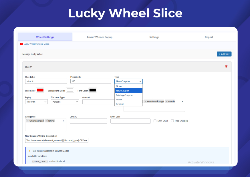The image size is (250, 177).
Task: Enable the Limit Email checkbox
Action: click(155, 121)
